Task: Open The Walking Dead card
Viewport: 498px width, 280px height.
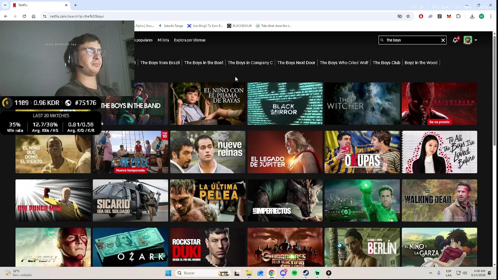Action: coord(439,200)
